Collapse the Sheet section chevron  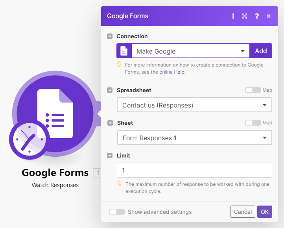[x=110, y=123]
